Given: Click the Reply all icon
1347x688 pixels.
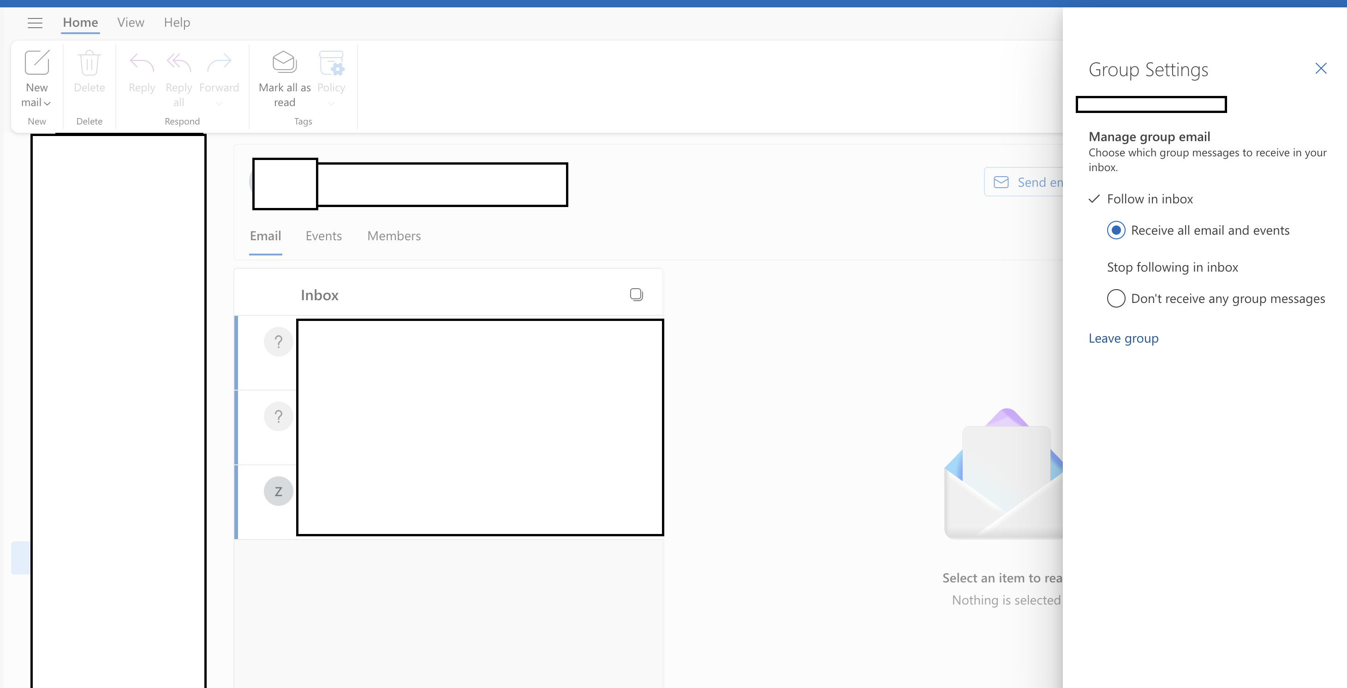Looking at the screenshot, I should point(179,63).
